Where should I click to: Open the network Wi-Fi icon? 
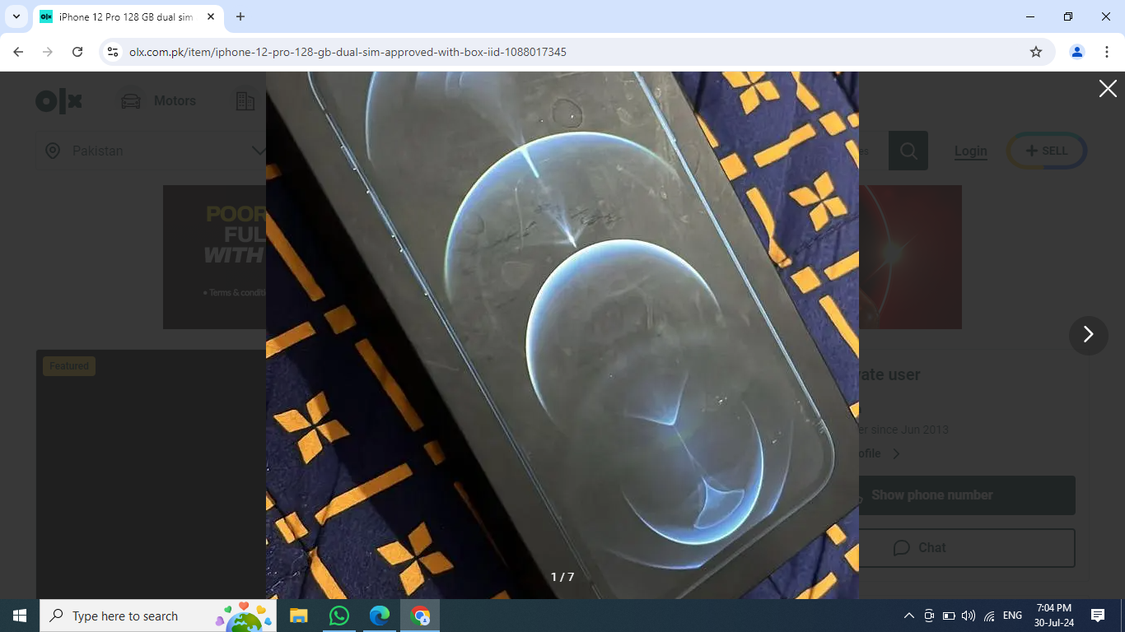(989, 616)
